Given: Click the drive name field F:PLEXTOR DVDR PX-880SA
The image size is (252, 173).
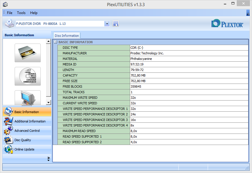Looking at the screenshot, I should (x=60, y=24).
